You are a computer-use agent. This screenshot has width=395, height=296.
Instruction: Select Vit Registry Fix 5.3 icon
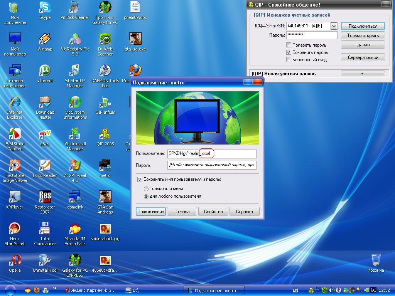point(75,44)
